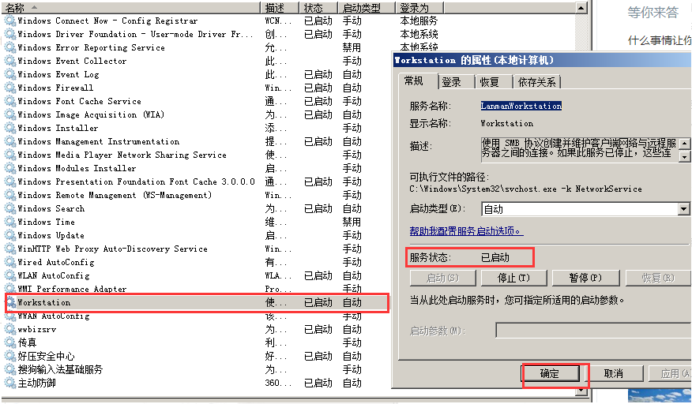Select the Workstation service row

pyautogui.click(x=197, y=302)
